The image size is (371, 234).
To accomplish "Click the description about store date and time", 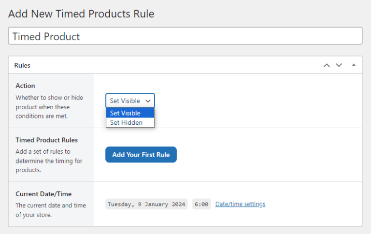I will pos(50,210).
